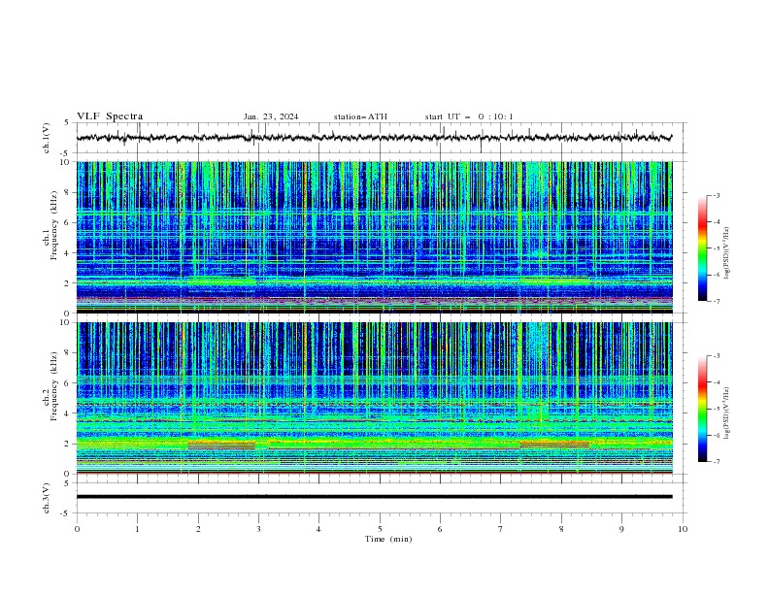Screen dimensions: 769x594
Task: Click the "5" tick on the ch.1(V) axis
Action: 67,122
